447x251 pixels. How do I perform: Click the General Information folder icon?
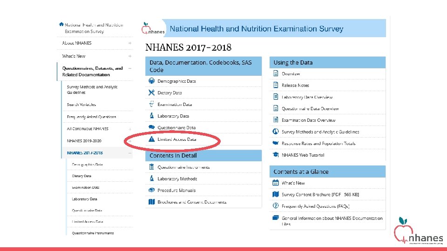click(276, 218)
